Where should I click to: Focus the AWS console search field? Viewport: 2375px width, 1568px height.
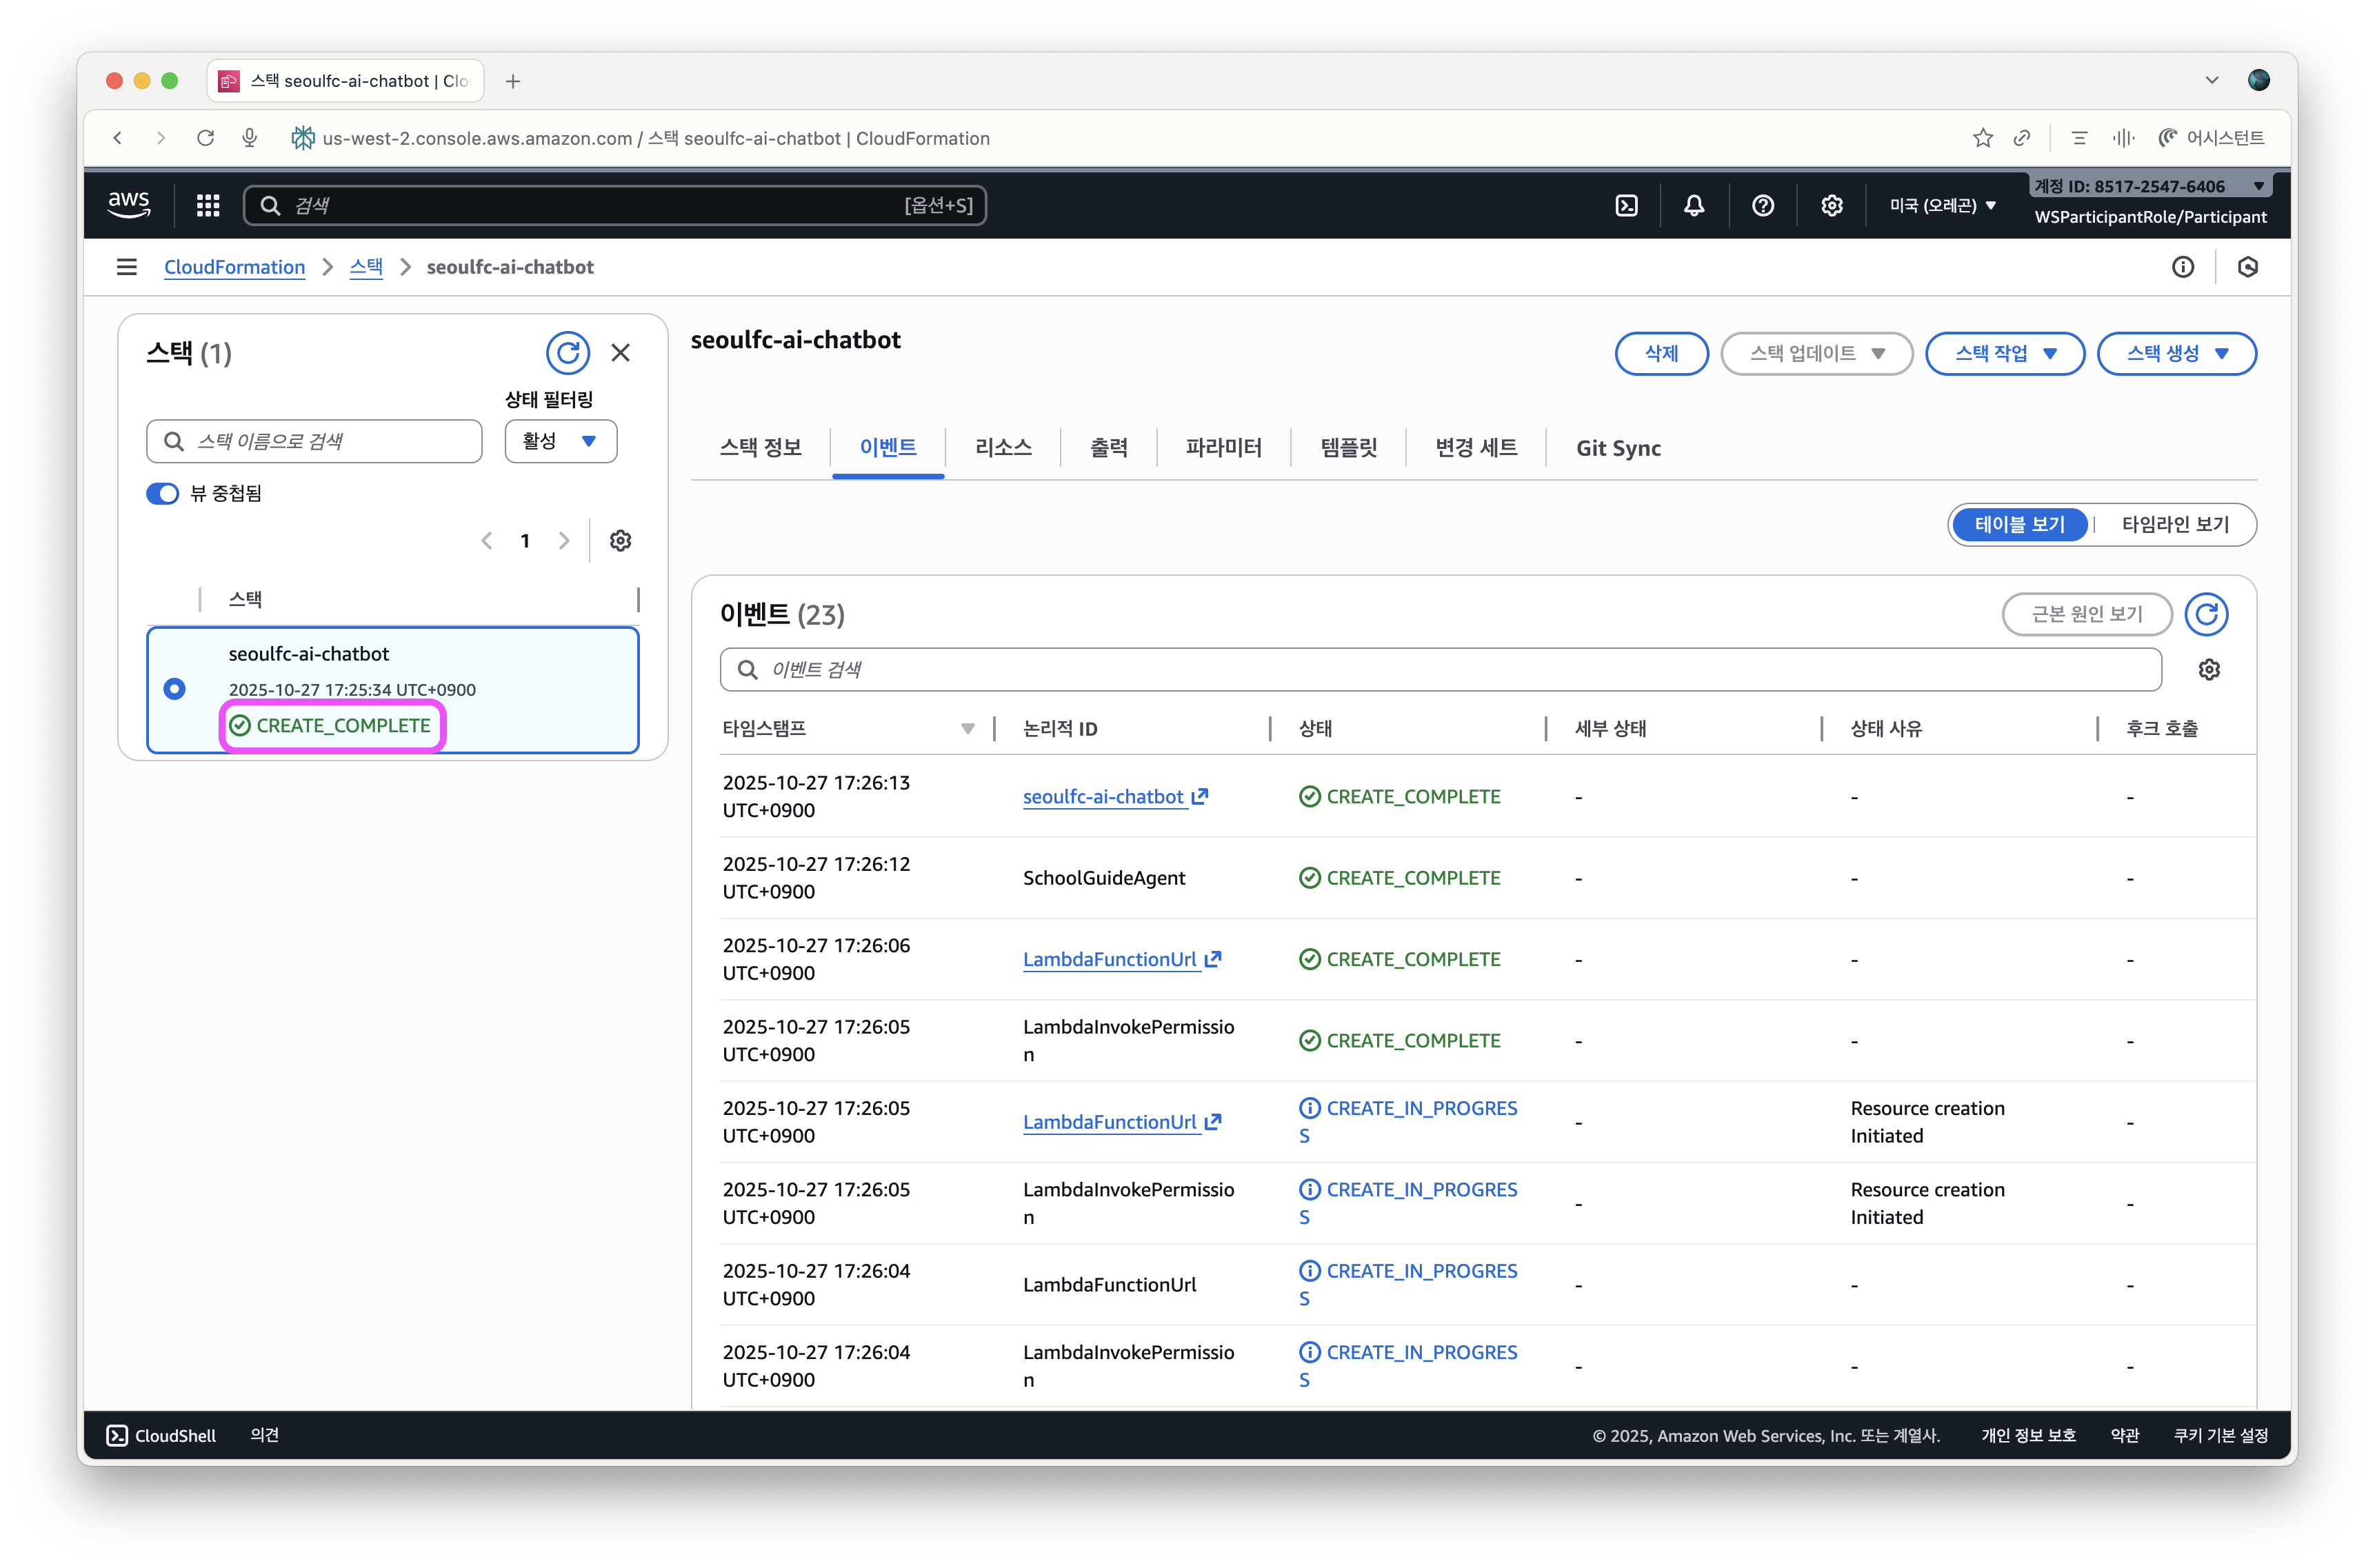coord(615,205)
